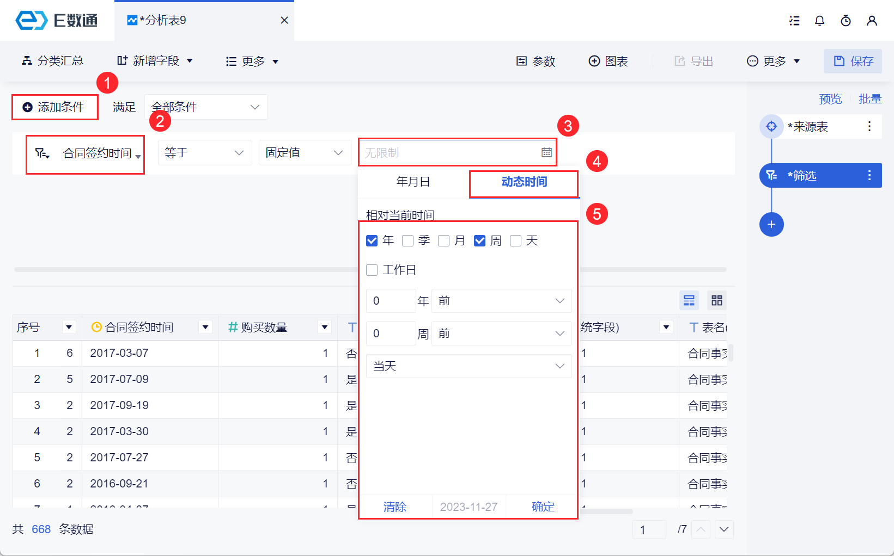
Task: Click the 导出 export button
Action: [x=694, y=61]
